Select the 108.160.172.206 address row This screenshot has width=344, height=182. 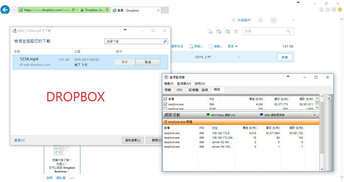coord(241,138)
